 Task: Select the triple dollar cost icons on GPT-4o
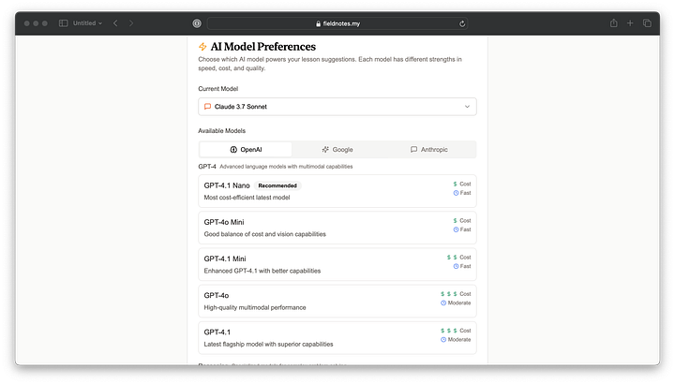[x=448, y=294]
